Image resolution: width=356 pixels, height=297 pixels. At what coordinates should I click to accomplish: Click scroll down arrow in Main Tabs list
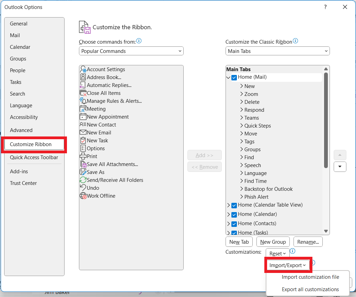click(326, 231)
